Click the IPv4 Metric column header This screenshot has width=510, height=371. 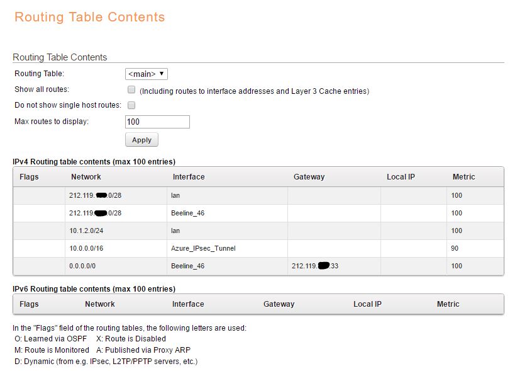click(463, 177)
